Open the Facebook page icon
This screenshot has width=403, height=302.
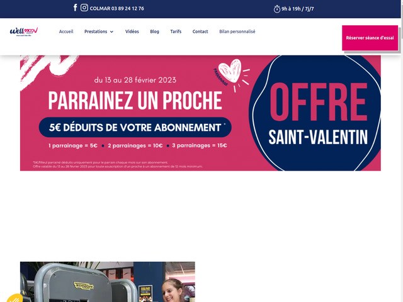[x=76, y=8]
